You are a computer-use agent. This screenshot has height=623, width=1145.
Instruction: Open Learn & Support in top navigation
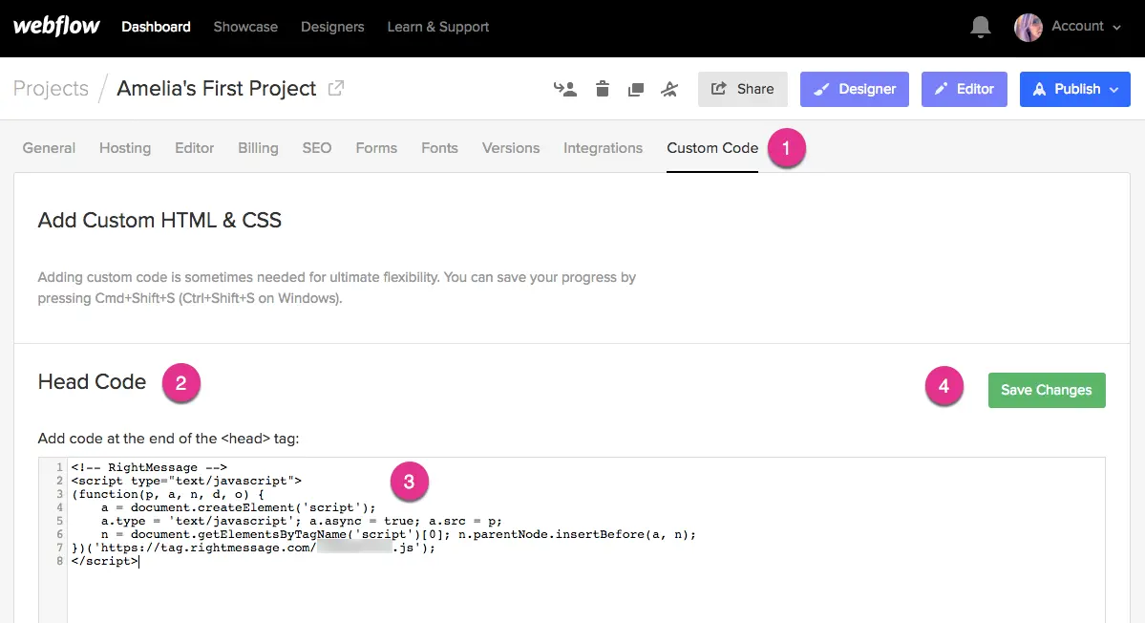click(x=437, y=27)
